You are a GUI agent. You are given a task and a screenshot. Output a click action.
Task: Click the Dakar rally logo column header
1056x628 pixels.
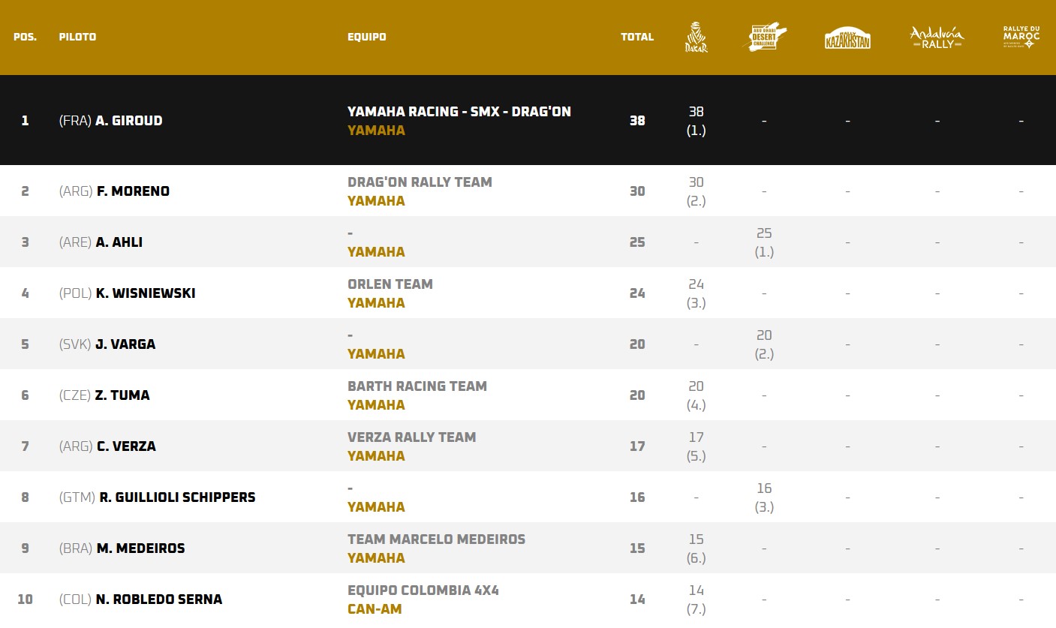click(x=696, y=37)
